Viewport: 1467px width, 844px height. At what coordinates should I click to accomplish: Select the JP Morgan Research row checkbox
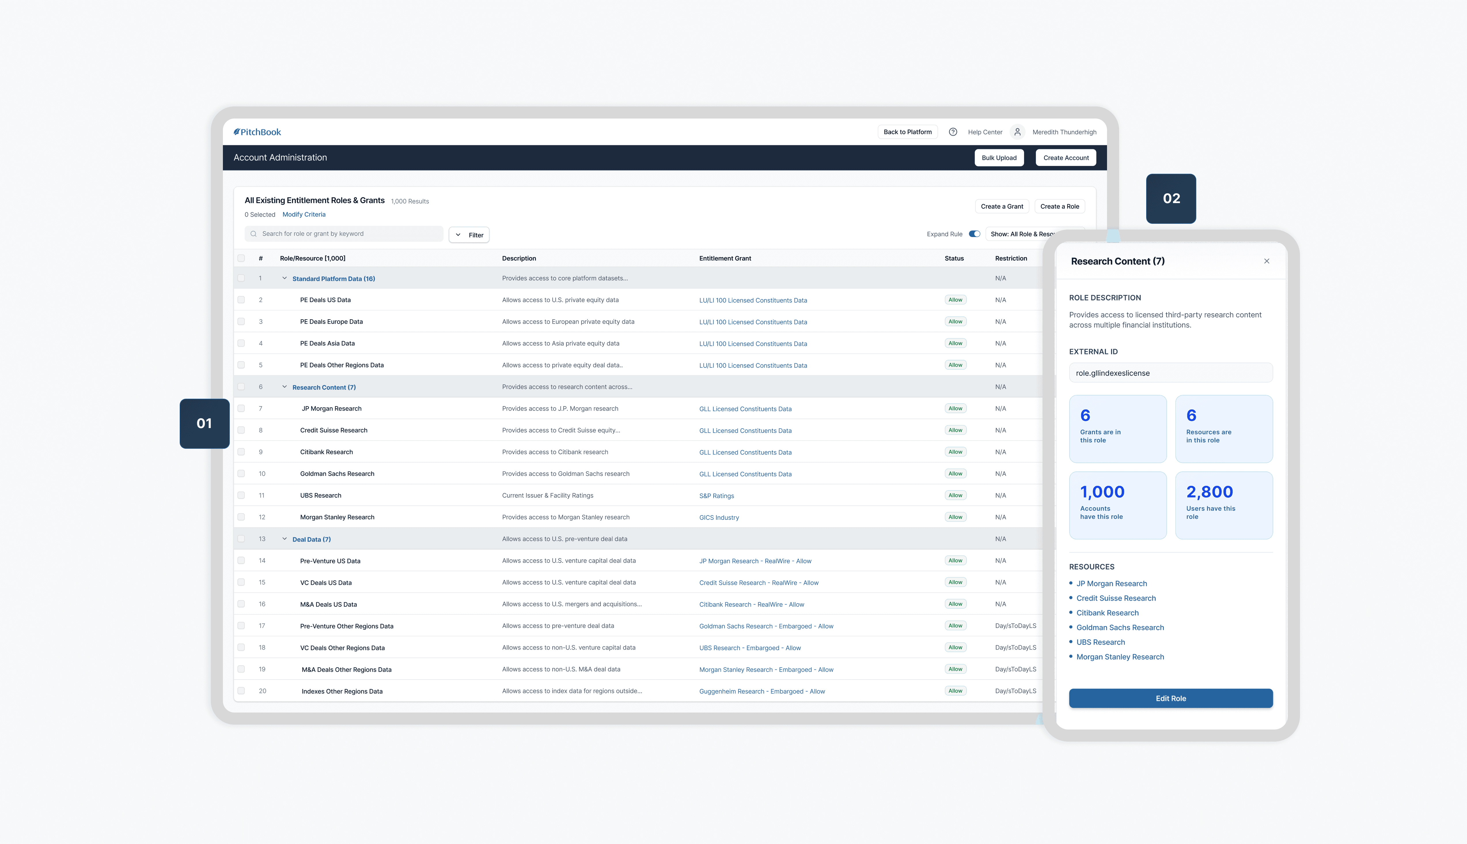(x=241, y=409)
